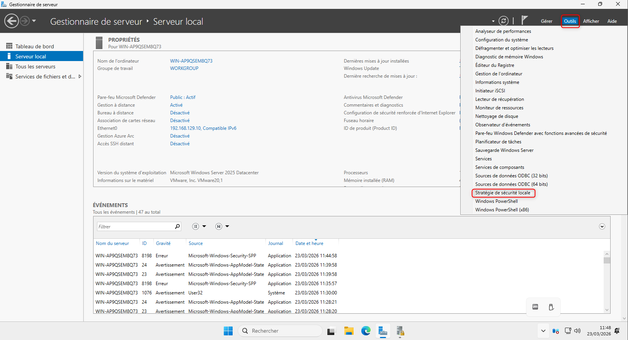Click the back navigation arrow
Screen dimensions: 628x340
coord(12,21)
